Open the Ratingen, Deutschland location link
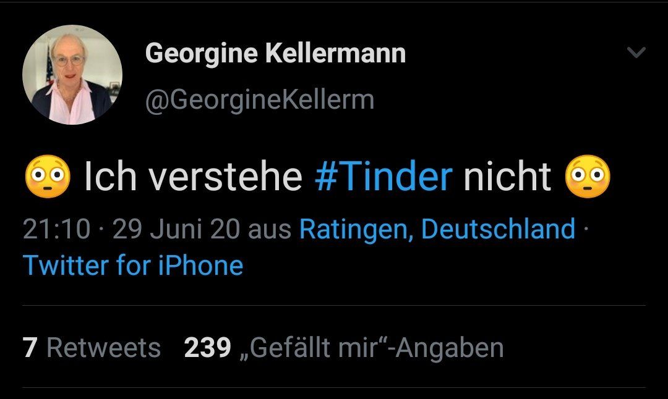668x399 pixels. [x=437, y=230]
